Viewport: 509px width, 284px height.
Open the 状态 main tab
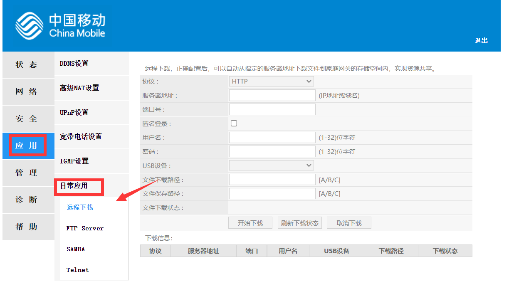tap(28, 65)
